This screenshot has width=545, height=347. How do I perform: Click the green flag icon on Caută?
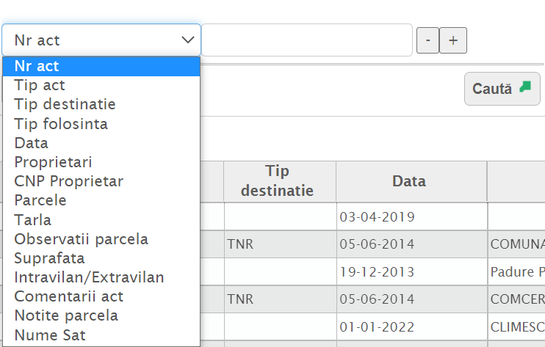tap(524, 87)
